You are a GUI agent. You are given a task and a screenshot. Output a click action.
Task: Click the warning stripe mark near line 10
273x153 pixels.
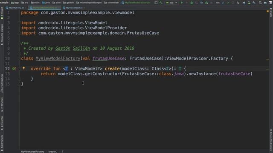(x=267, y=59)
